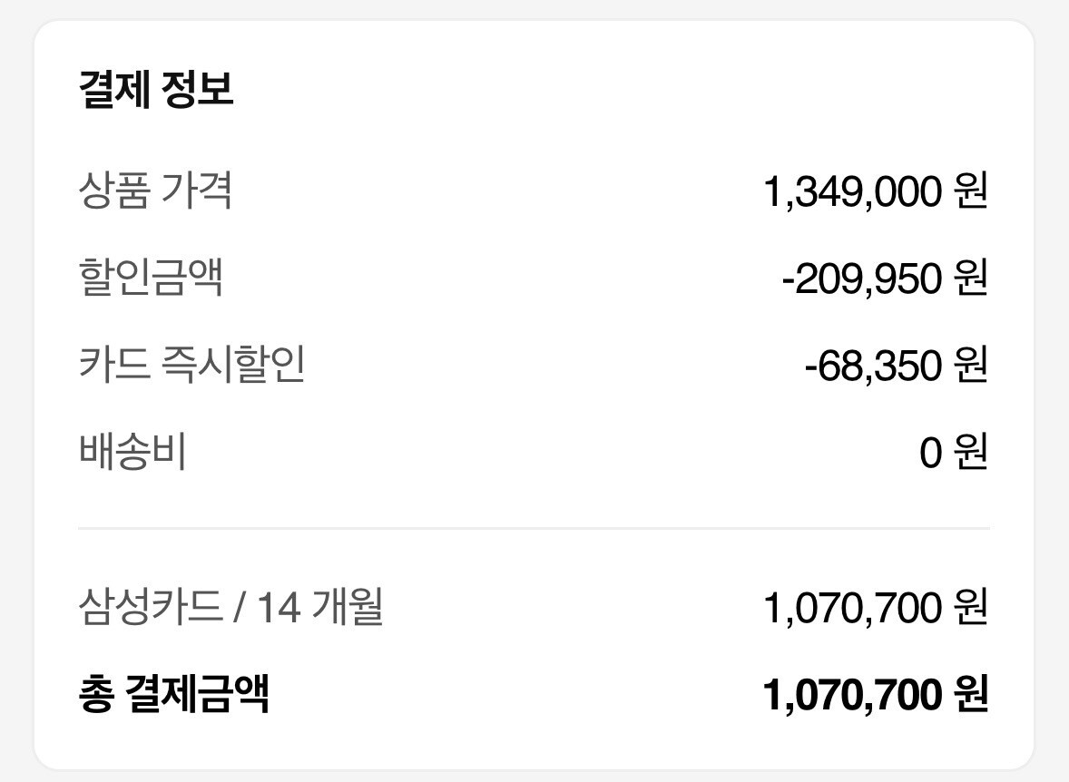The height and width of the screenshot is (782, 1069).
Task: Select the 카드 즉시할인 label
Action: pos(191,364)
